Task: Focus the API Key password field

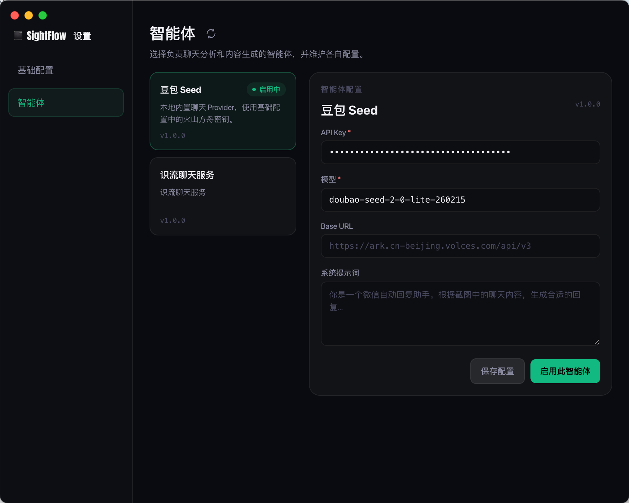Action: coord(460,152)
